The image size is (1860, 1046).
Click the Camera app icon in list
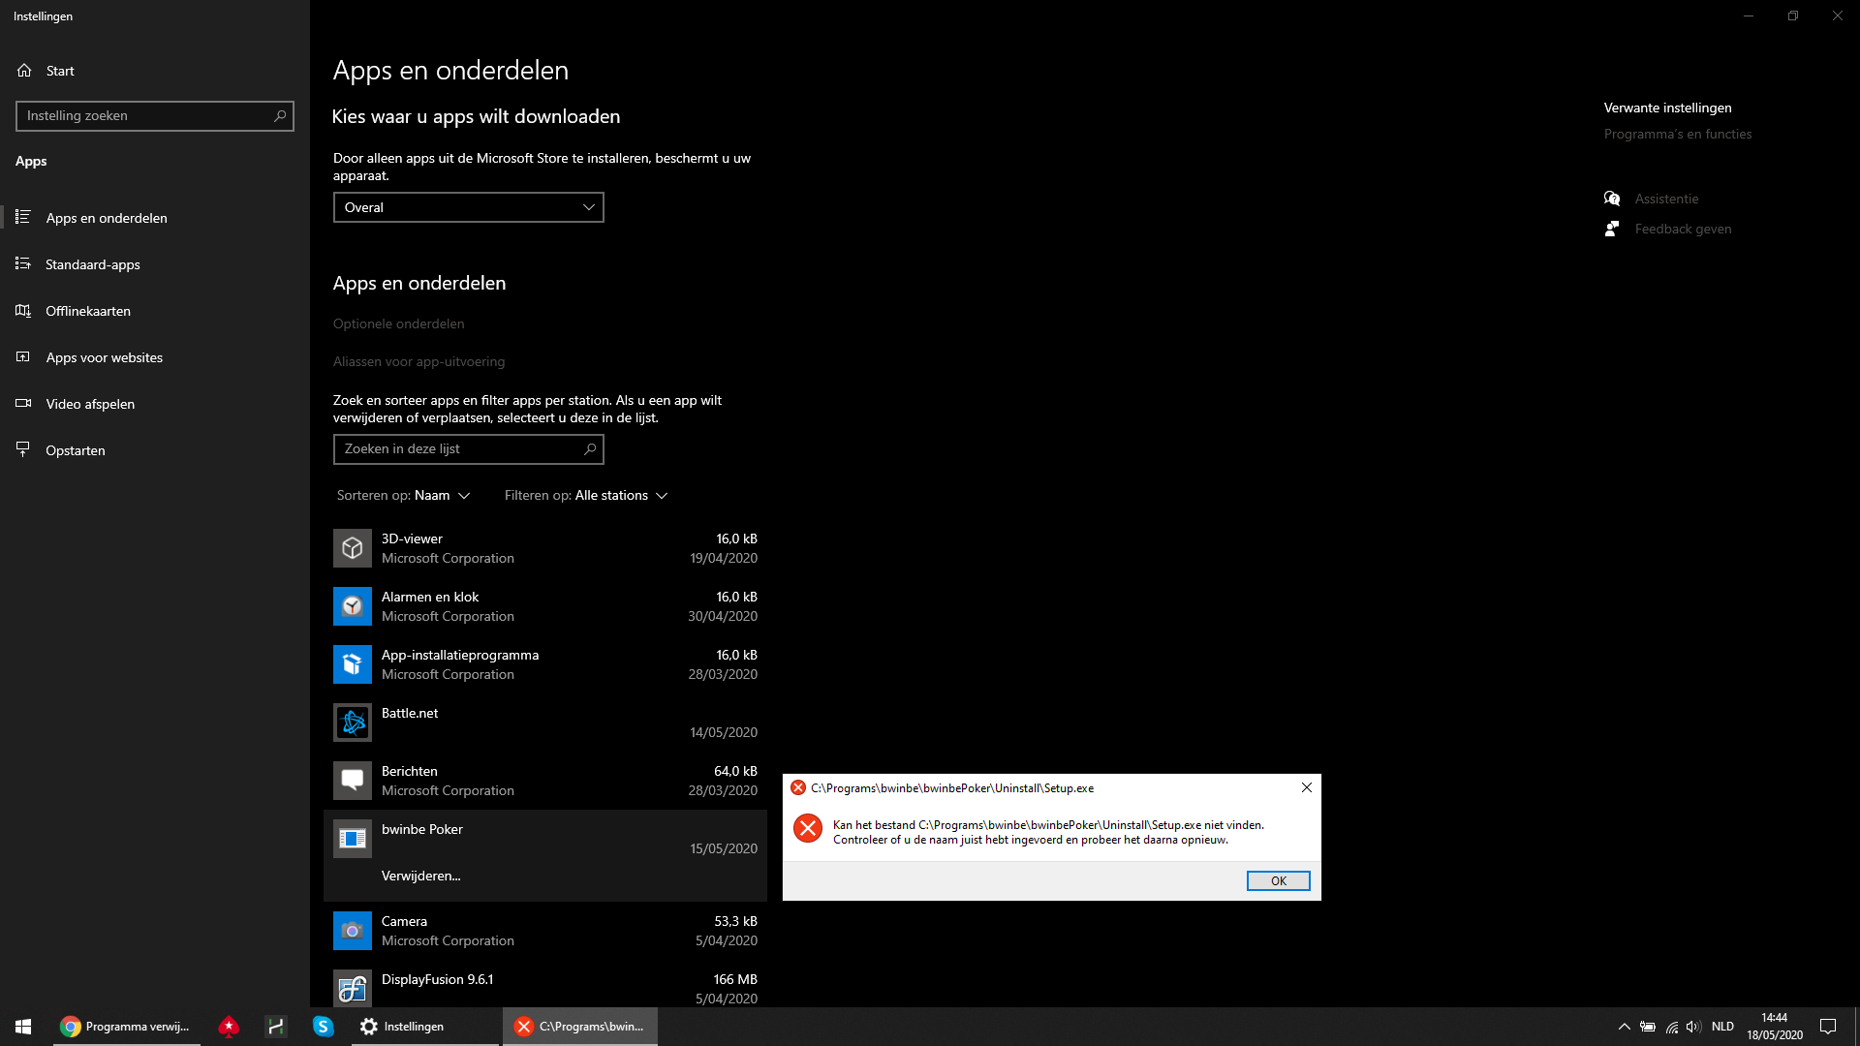[x=352, y=931]
